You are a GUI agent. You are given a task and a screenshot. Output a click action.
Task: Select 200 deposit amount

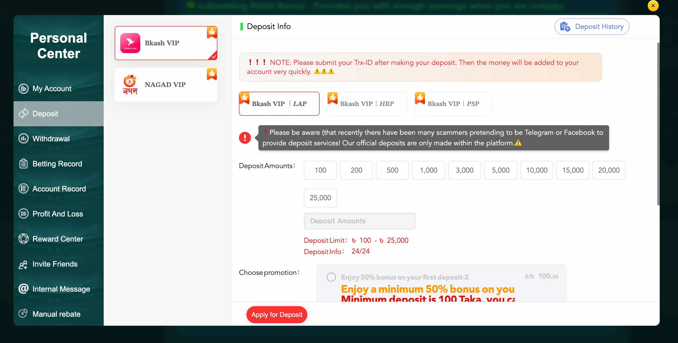tap(356, 170)
